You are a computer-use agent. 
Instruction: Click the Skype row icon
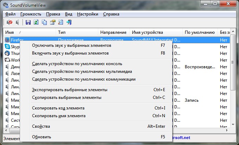(x=7, y=46)
